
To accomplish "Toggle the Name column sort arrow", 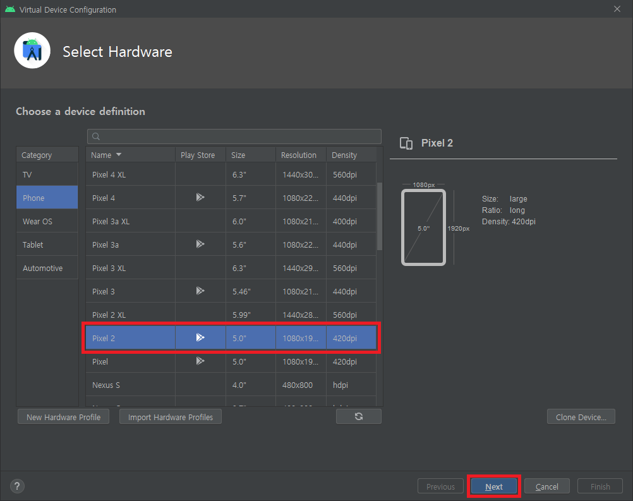I will (119, 155).
